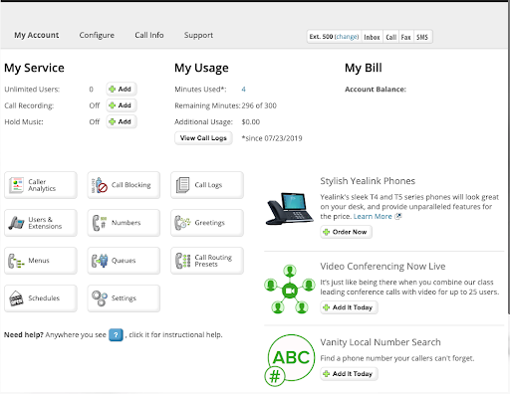Open the Call Info menu
This screenshot has width=510, height=394.
(149, 35)
